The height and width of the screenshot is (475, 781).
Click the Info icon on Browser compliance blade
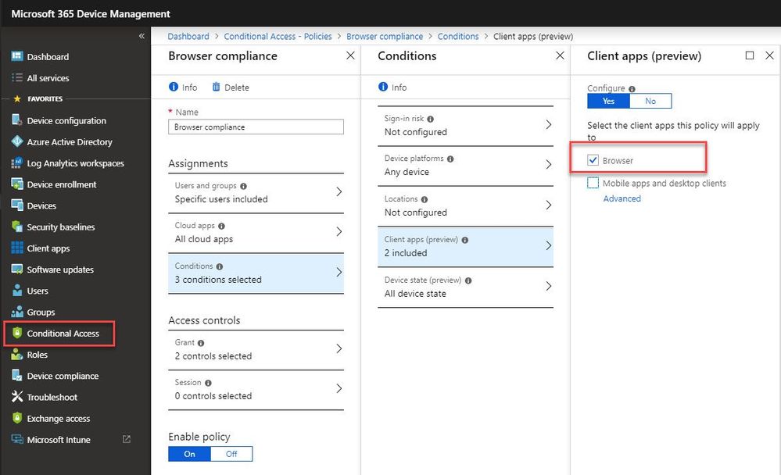pos(182,87)
